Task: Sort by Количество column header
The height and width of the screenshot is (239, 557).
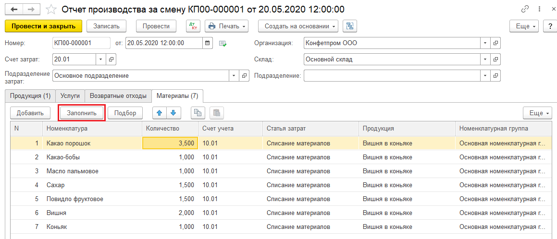Action: pyautogui.click(x=170, y=128)
